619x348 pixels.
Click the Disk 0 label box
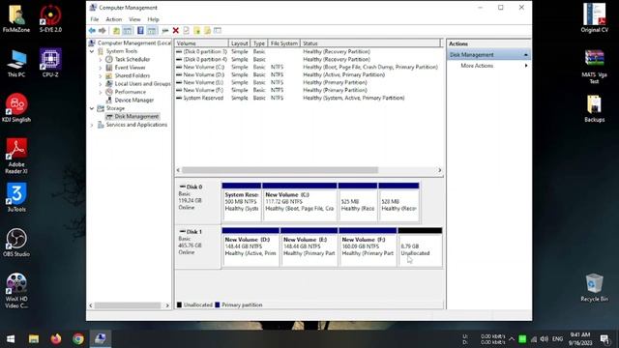[197, 202]
